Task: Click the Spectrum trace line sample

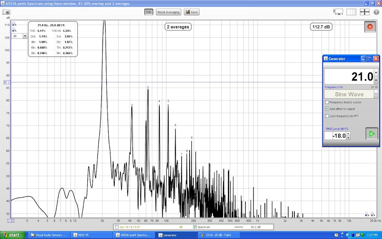Action: 238,227
